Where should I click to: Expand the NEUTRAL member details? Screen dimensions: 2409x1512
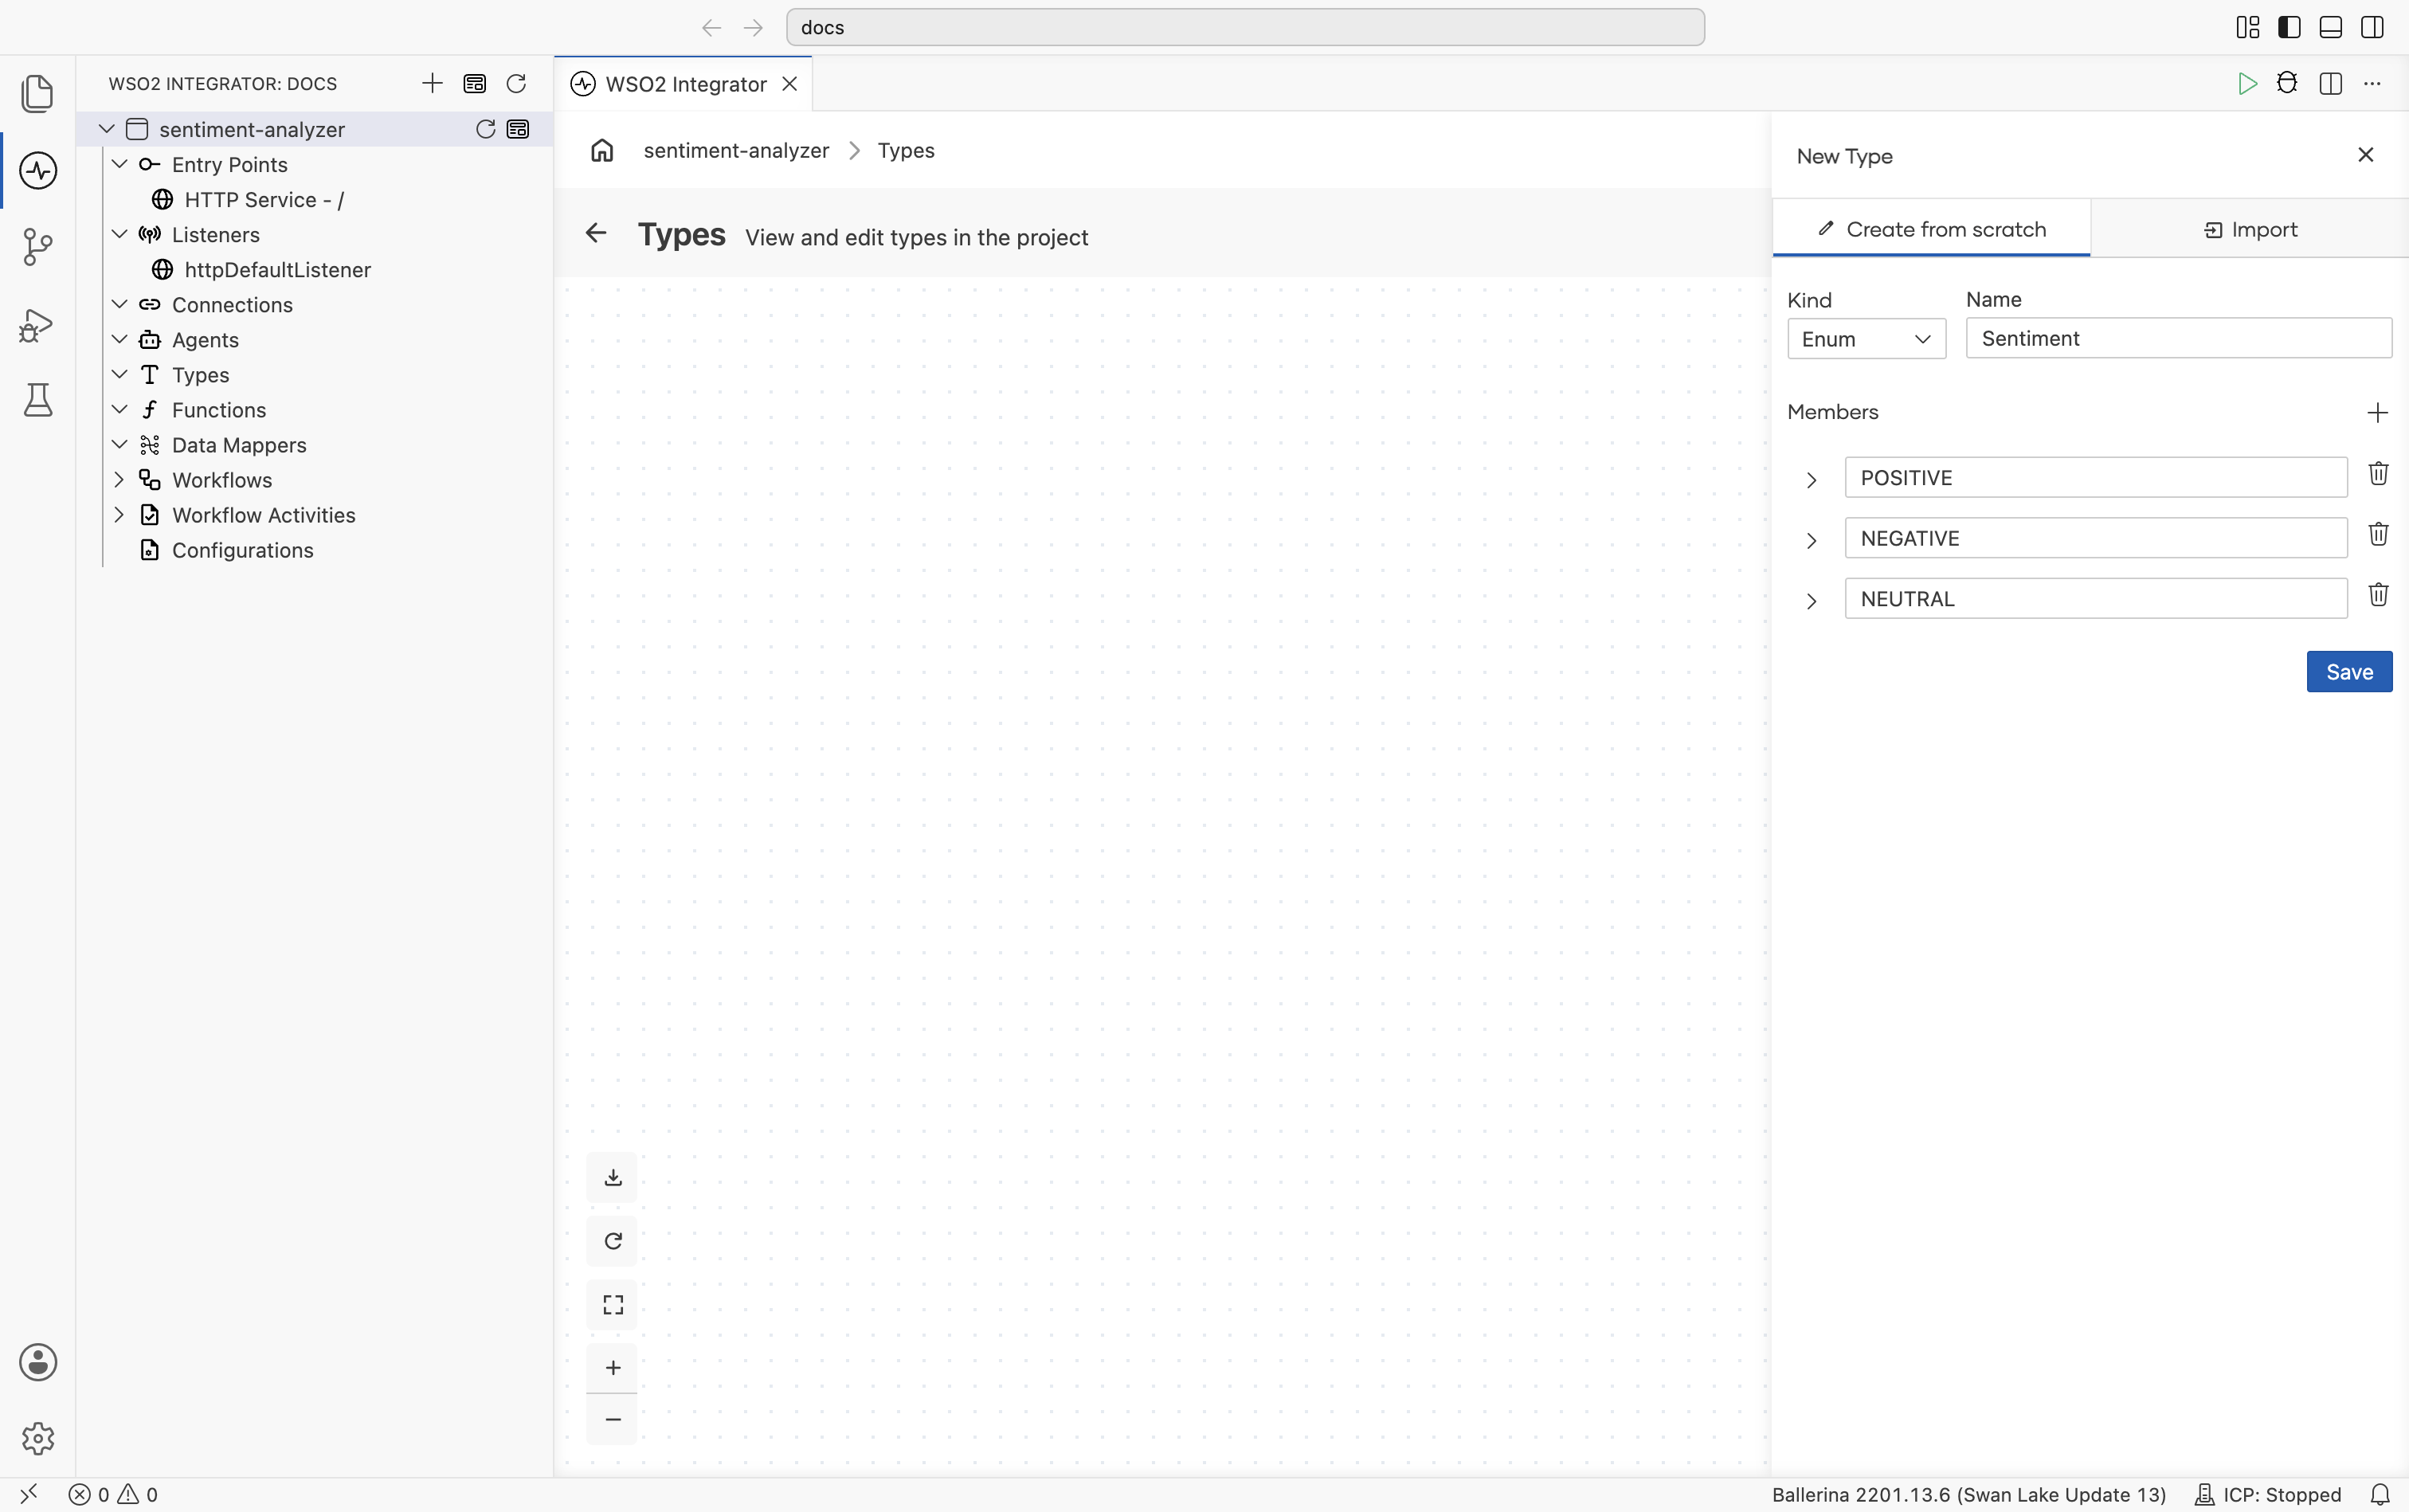[1811, 601]
